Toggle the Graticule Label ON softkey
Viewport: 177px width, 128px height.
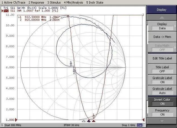click(x=162, y=80)
